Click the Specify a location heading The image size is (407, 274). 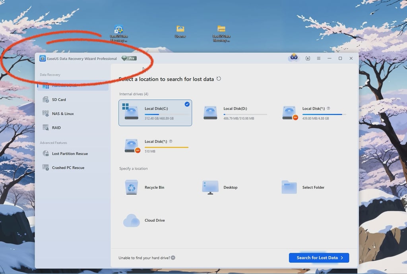click(x=134, y=168)
